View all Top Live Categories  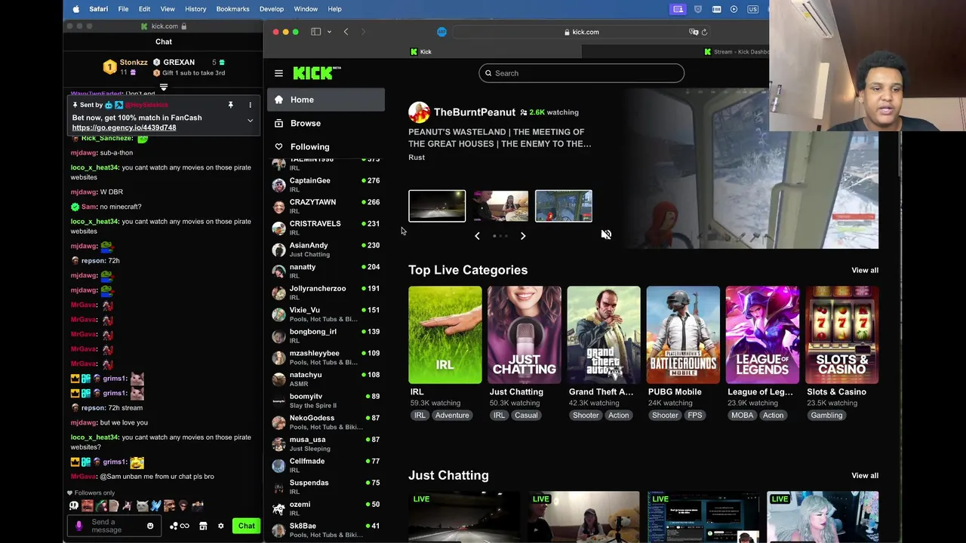tap(865, 270)
